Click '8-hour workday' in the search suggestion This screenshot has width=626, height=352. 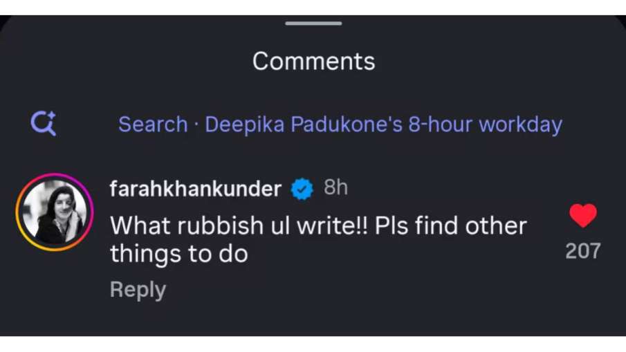point(488,124)
